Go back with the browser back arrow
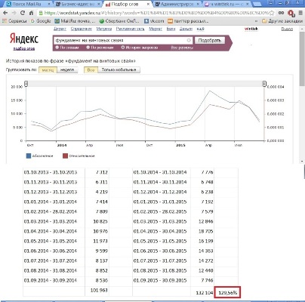Viewport: 305px width, 302px height. [x=5, y=13]
